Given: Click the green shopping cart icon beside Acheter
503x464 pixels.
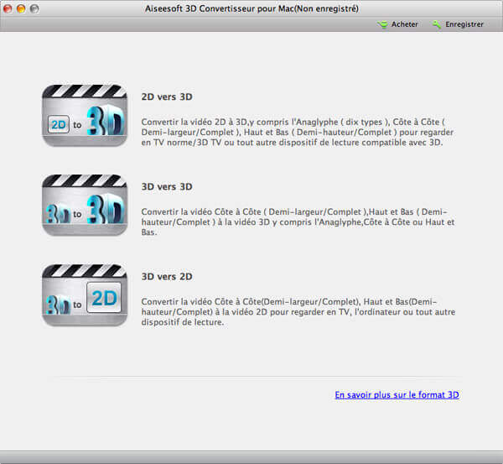Looking at the screenshot, I should click(383, 25).
